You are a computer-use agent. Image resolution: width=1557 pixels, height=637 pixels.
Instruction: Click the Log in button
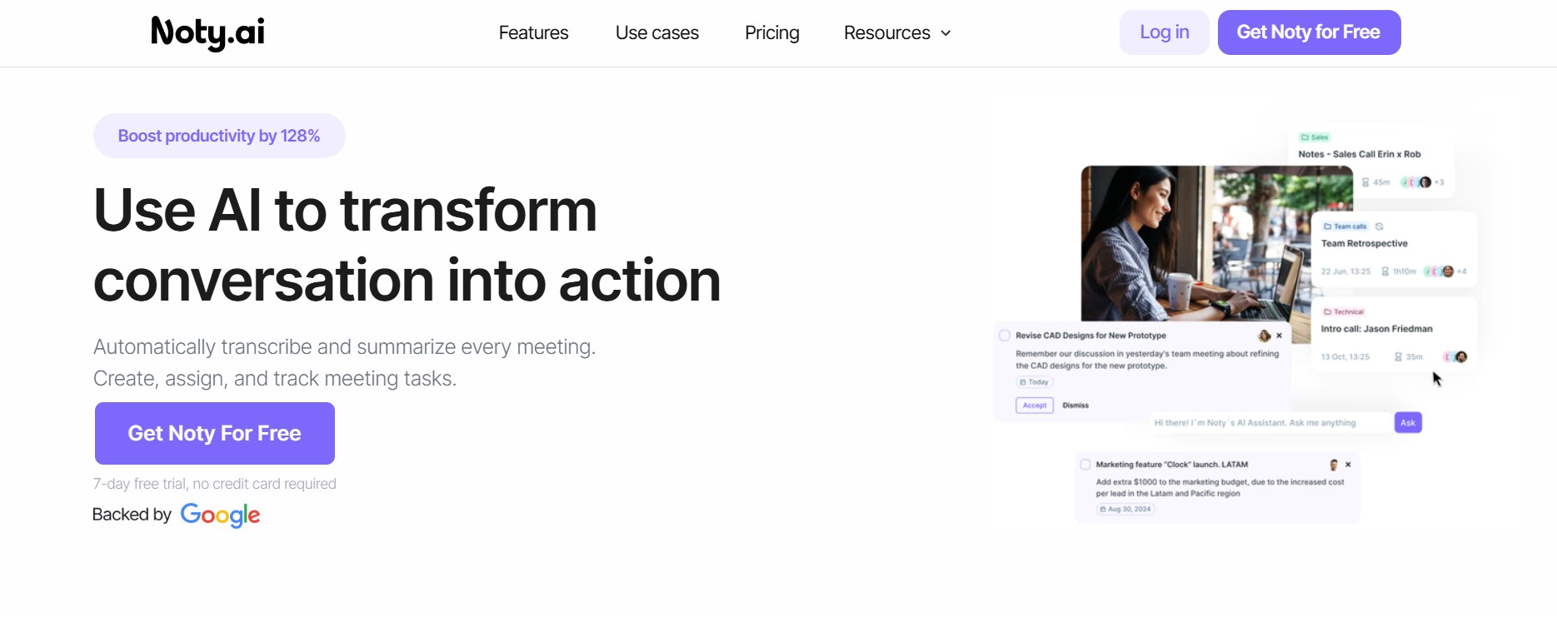(x=1164, y=32)
